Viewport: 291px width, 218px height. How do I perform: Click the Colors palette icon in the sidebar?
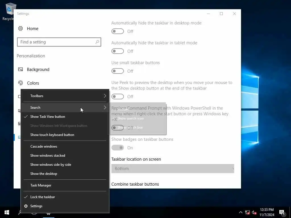click(20, 83)
